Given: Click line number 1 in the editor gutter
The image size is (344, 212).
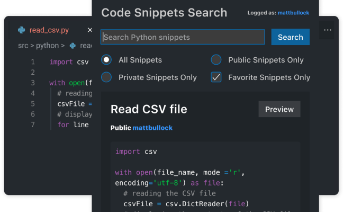Looking at the screenshot, I should [33, 62].
